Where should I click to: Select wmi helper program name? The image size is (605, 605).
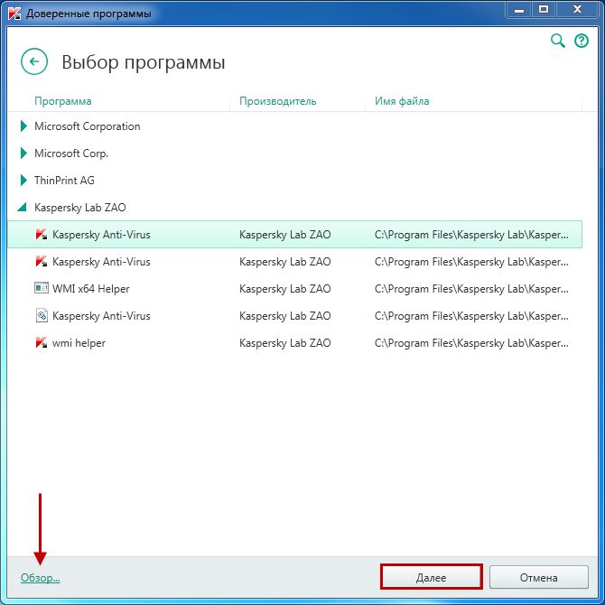[x=79, y=343]
